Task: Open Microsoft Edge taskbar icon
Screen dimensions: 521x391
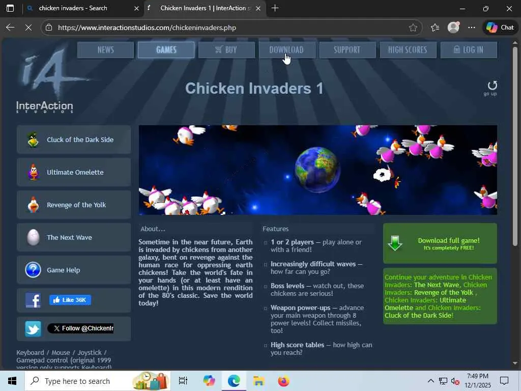Action: tap(234, 381)
